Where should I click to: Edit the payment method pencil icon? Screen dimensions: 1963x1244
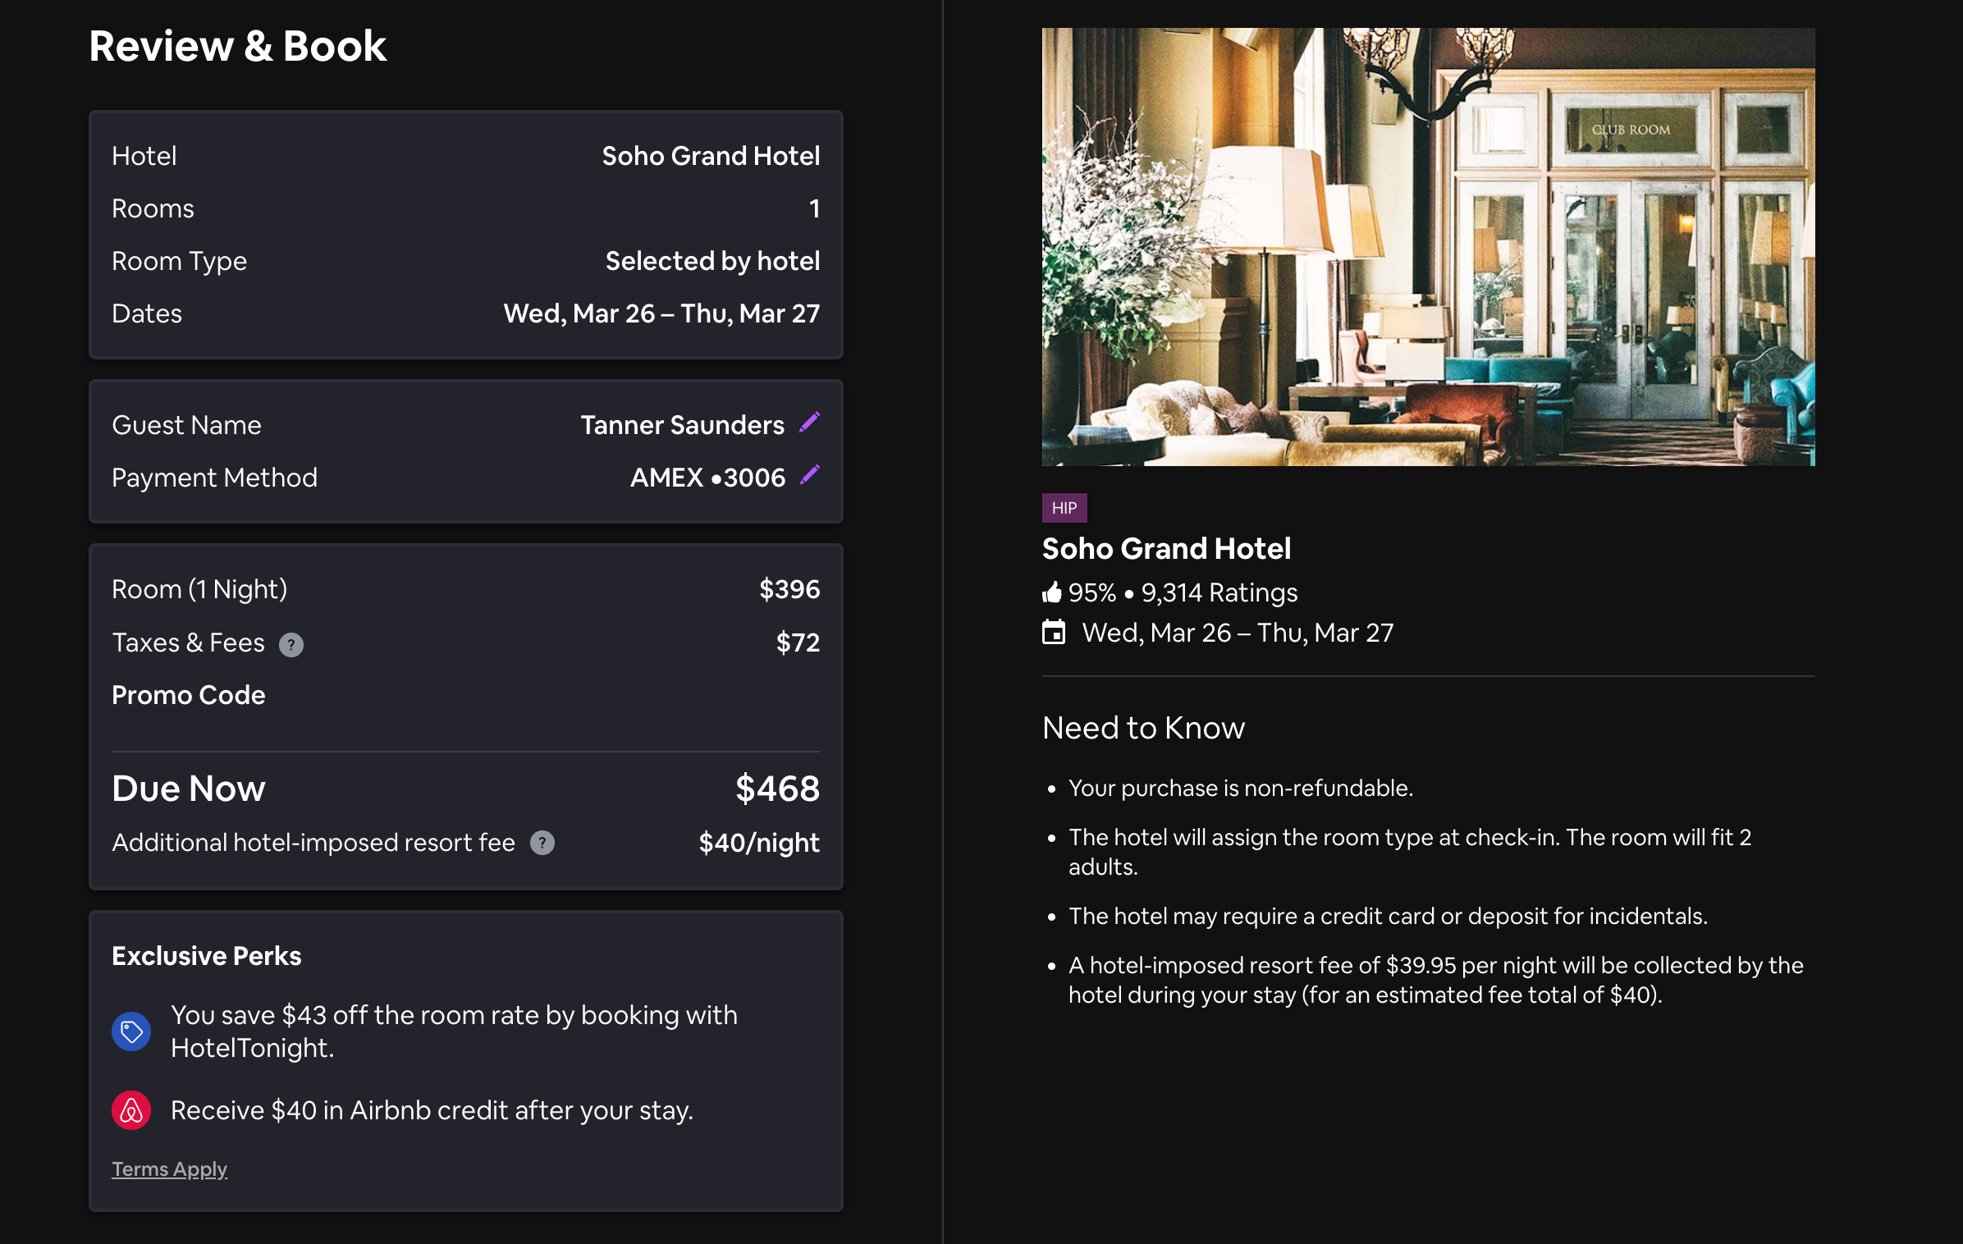point(809,475)
